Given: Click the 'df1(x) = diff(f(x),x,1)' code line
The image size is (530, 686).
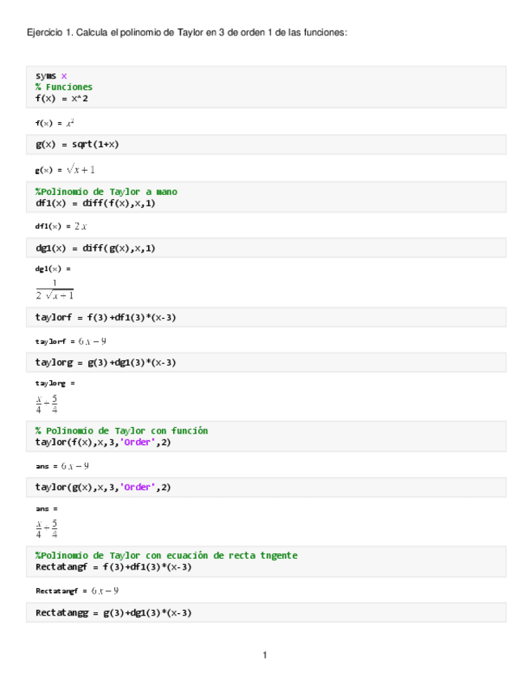Looking at the screenshot, I should pyautogui.click(x=95, y=203).
